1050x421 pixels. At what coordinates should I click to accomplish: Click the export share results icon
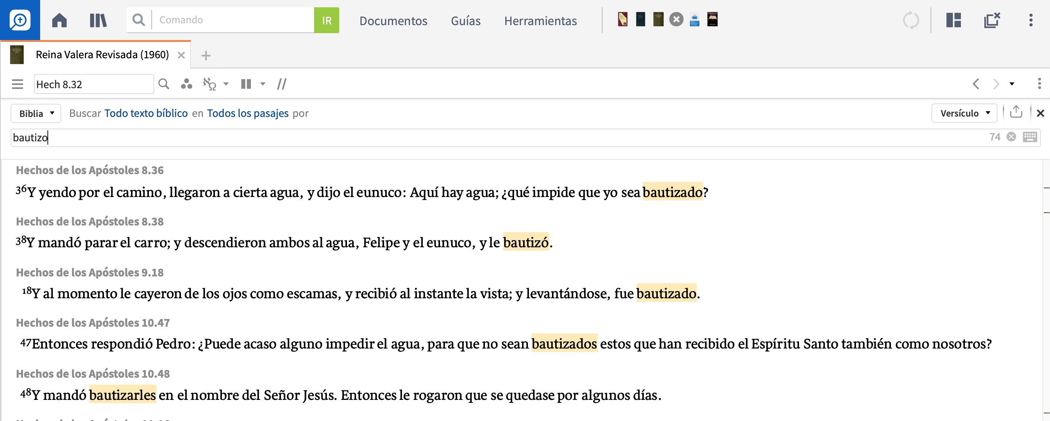(x=1016, y=112)
